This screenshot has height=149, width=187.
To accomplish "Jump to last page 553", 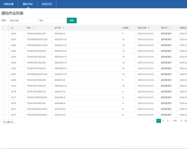I will (x=175, y=121).
